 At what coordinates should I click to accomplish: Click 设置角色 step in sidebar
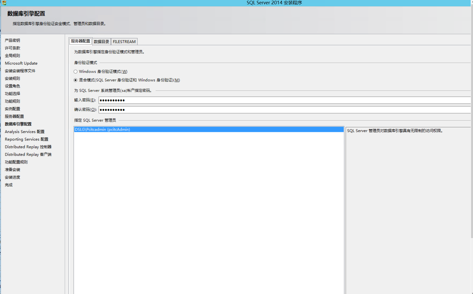pos(12,86)
